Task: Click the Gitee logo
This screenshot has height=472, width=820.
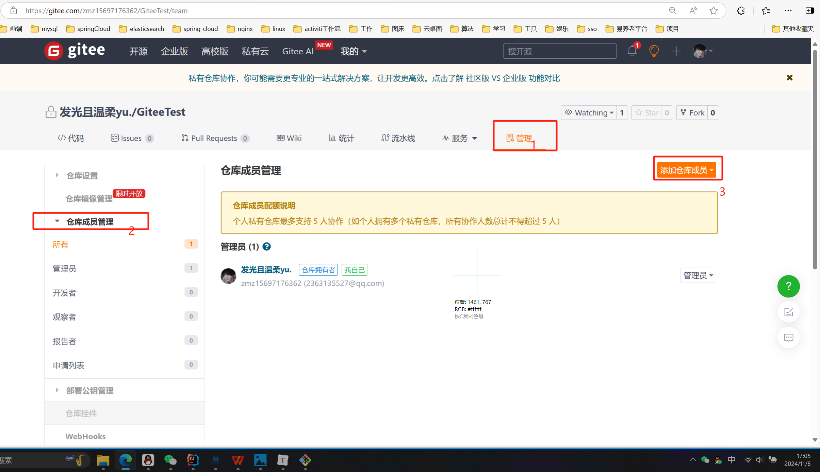Action: point(75,51)
